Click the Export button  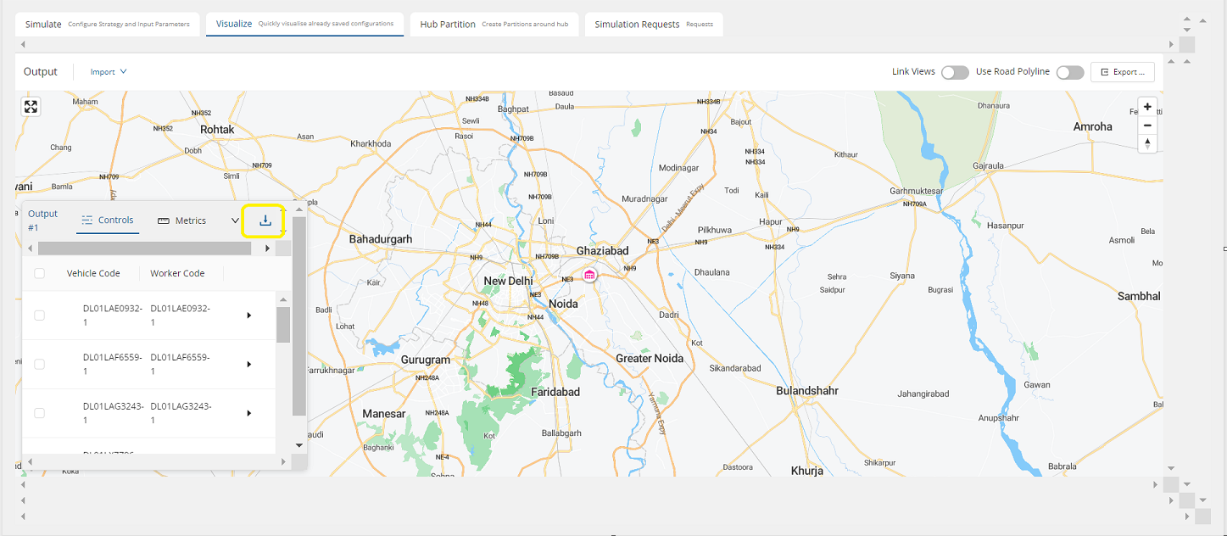coord(1122,72)
